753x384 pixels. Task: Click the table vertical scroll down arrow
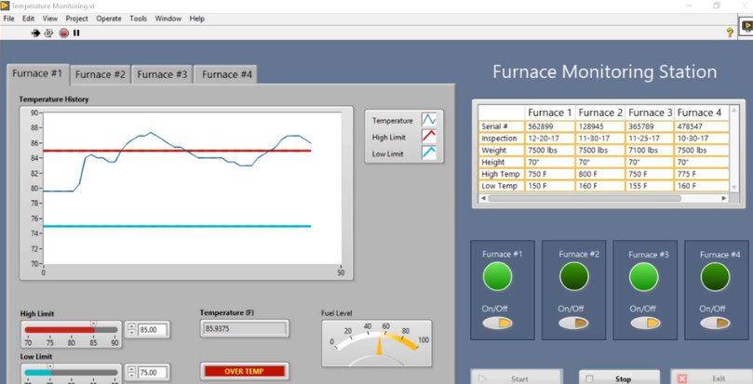[x=733, y=187]
